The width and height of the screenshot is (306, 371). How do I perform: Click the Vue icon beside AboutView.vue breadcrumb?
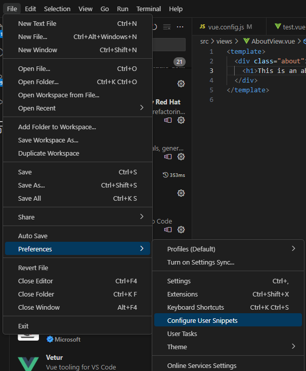point(246,41)
